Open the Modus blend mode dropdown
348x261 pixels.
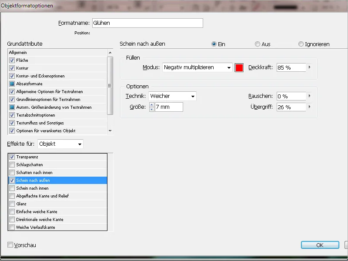(197, 67)
